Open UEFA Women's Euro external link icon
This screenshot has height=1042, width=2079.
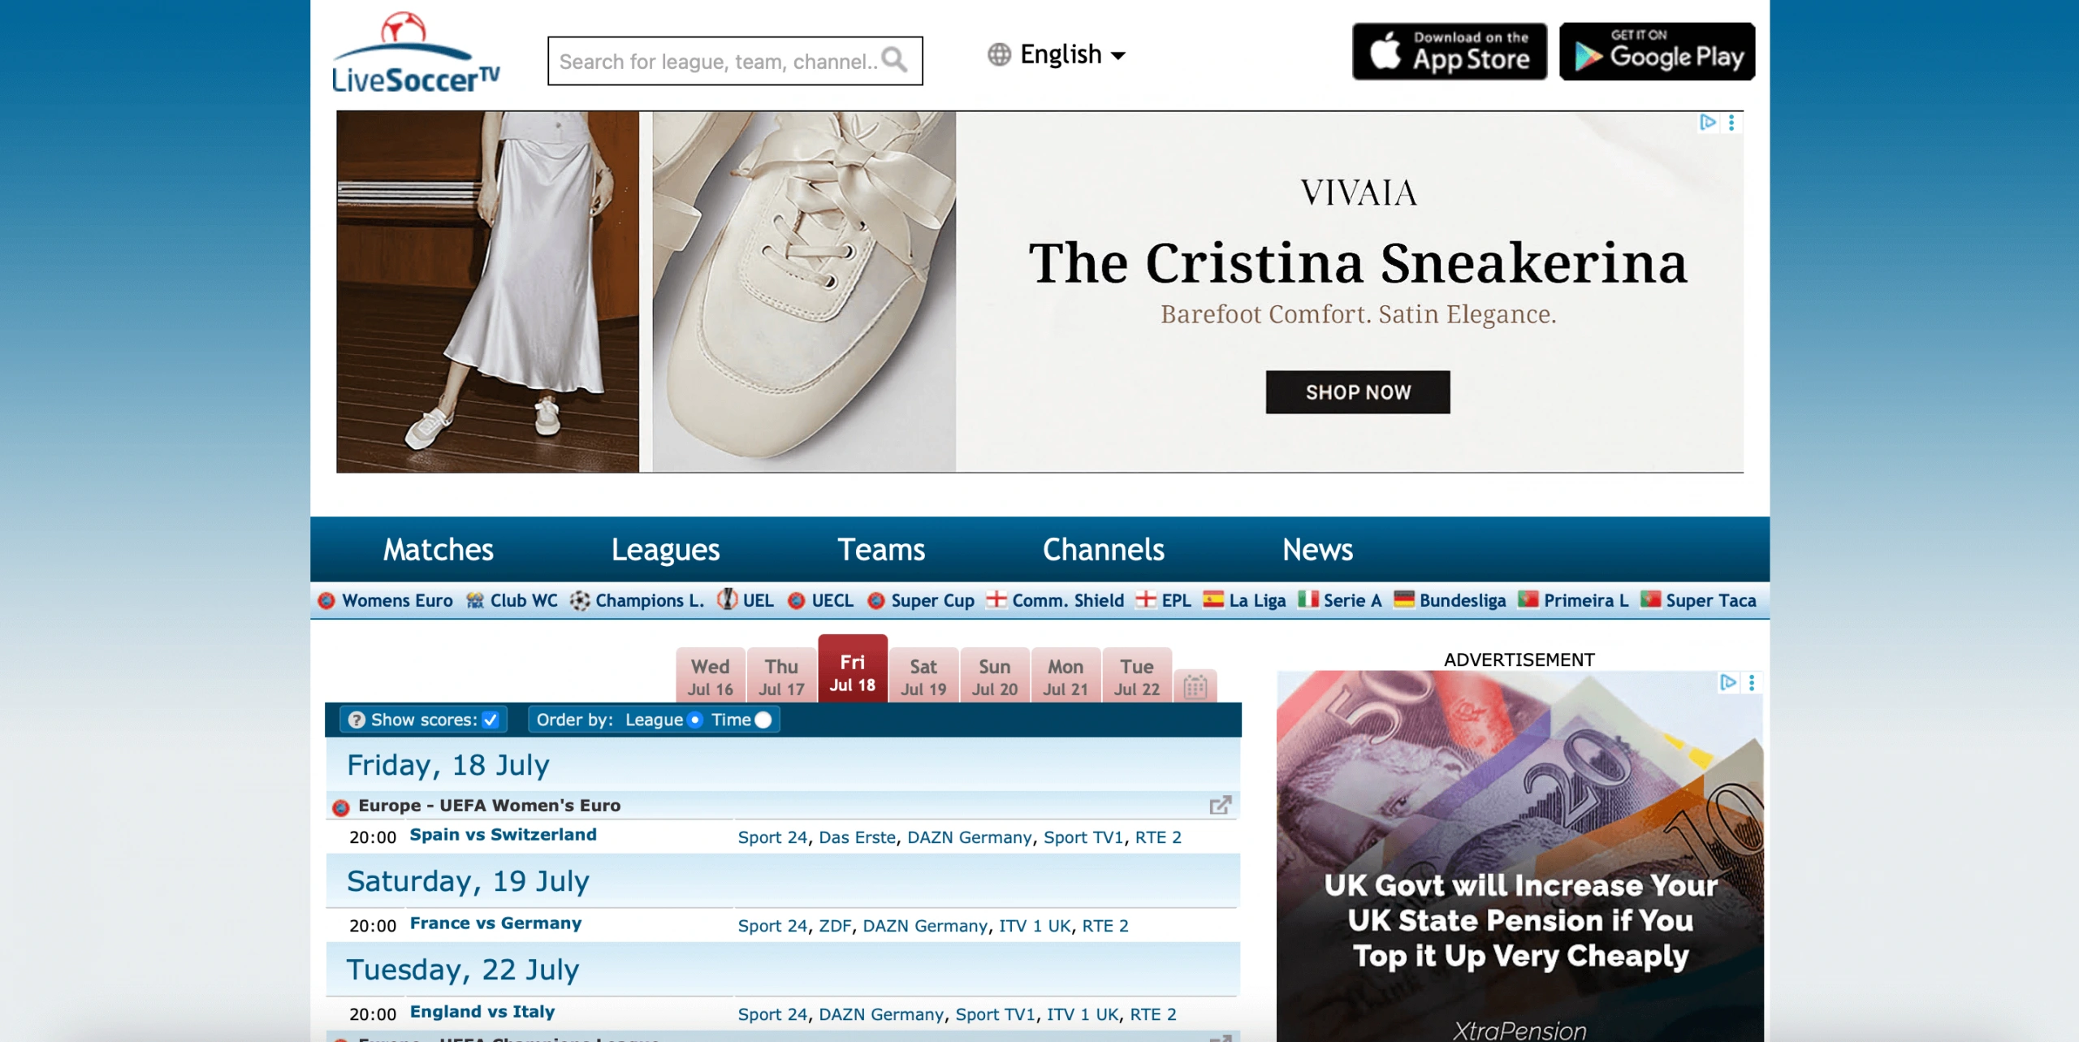[x=1220, y=805]
